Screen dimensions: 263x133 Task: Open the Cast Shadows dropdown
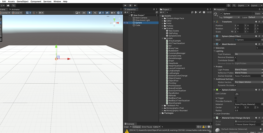click(x=249, y=54)
